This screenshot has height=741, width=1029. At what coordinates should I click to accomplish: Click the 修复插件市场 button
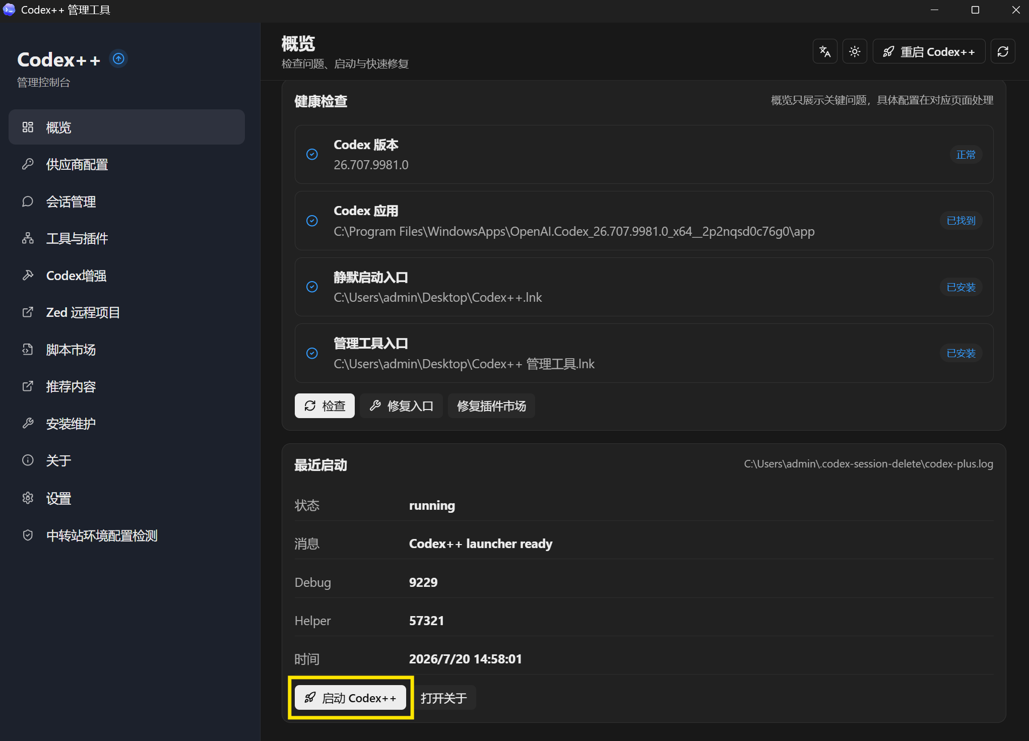[x=491, y=406]
